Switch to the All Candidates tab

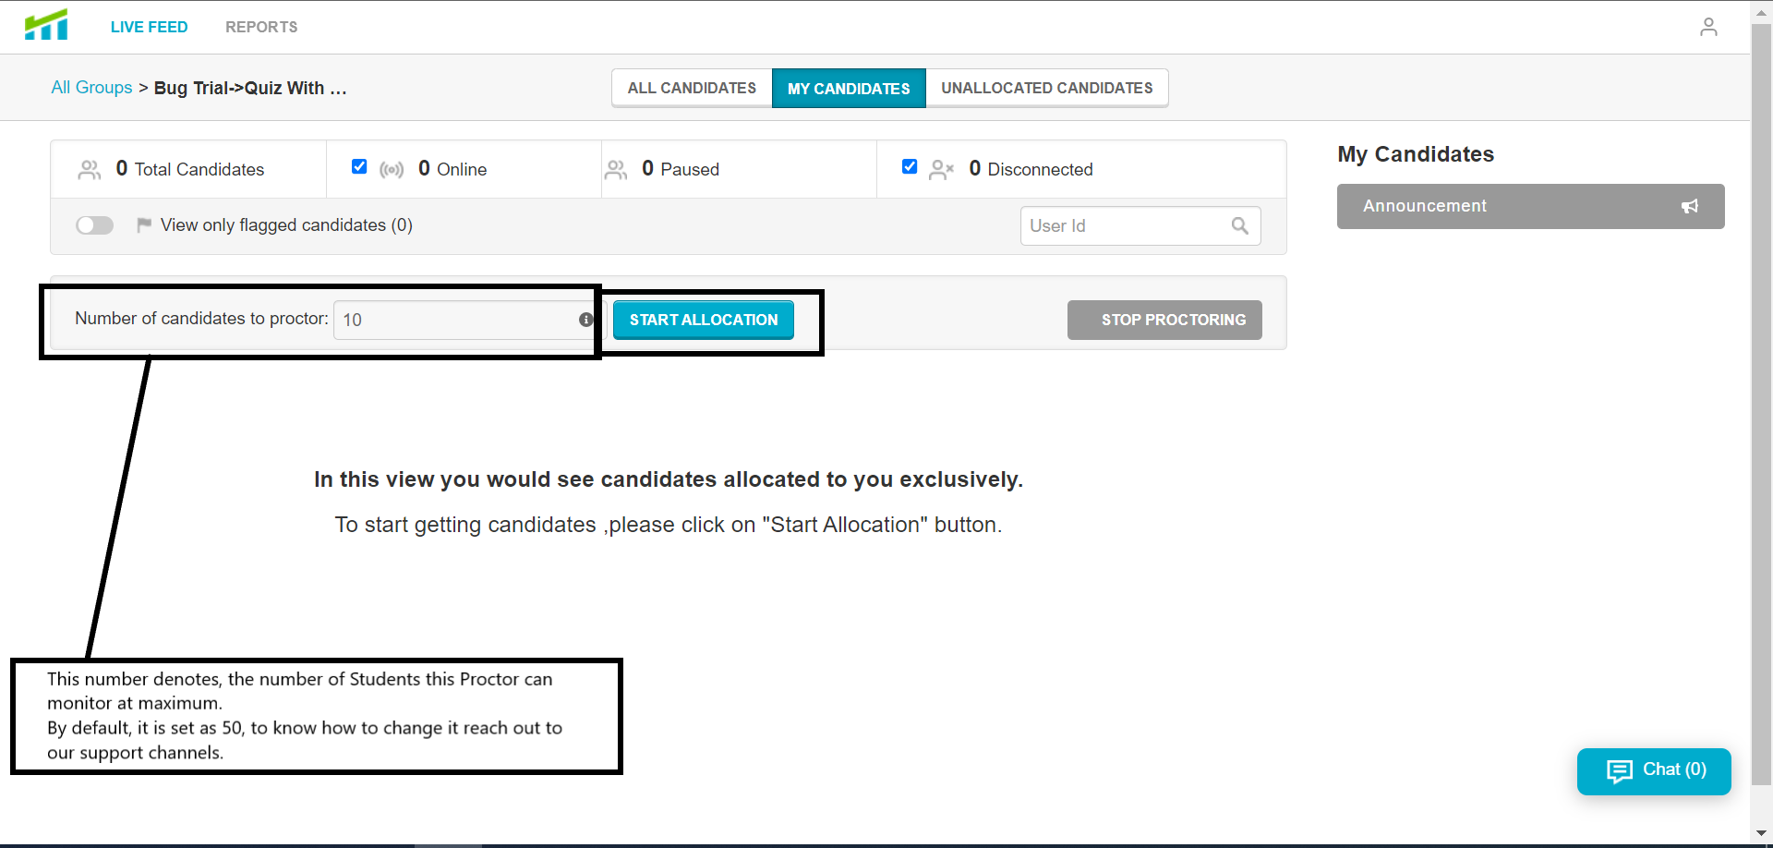692,88
